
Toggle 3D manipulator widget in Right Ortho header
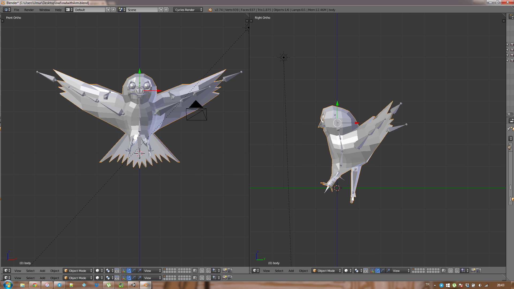(372, 271)
